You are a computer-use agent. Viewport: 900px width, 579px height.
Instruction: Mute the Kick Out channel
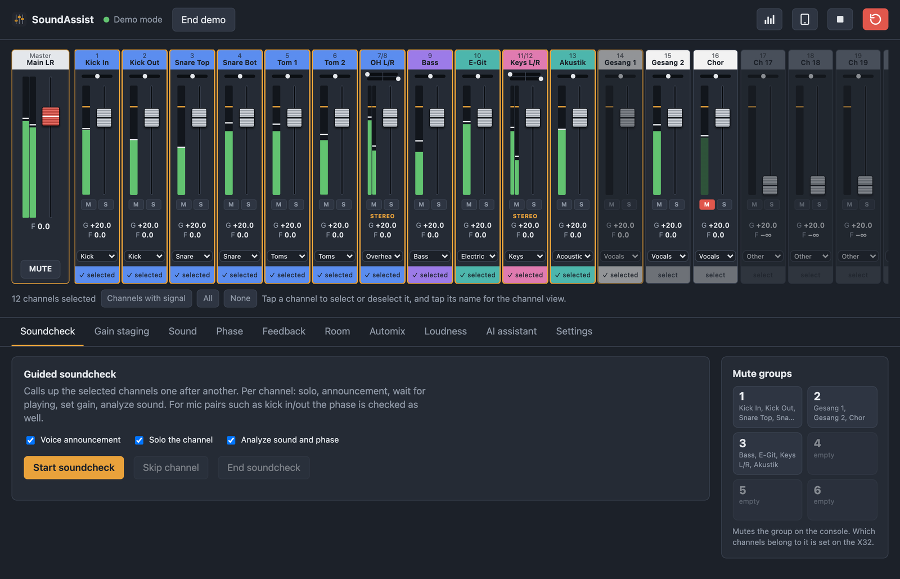pos(136,204)
